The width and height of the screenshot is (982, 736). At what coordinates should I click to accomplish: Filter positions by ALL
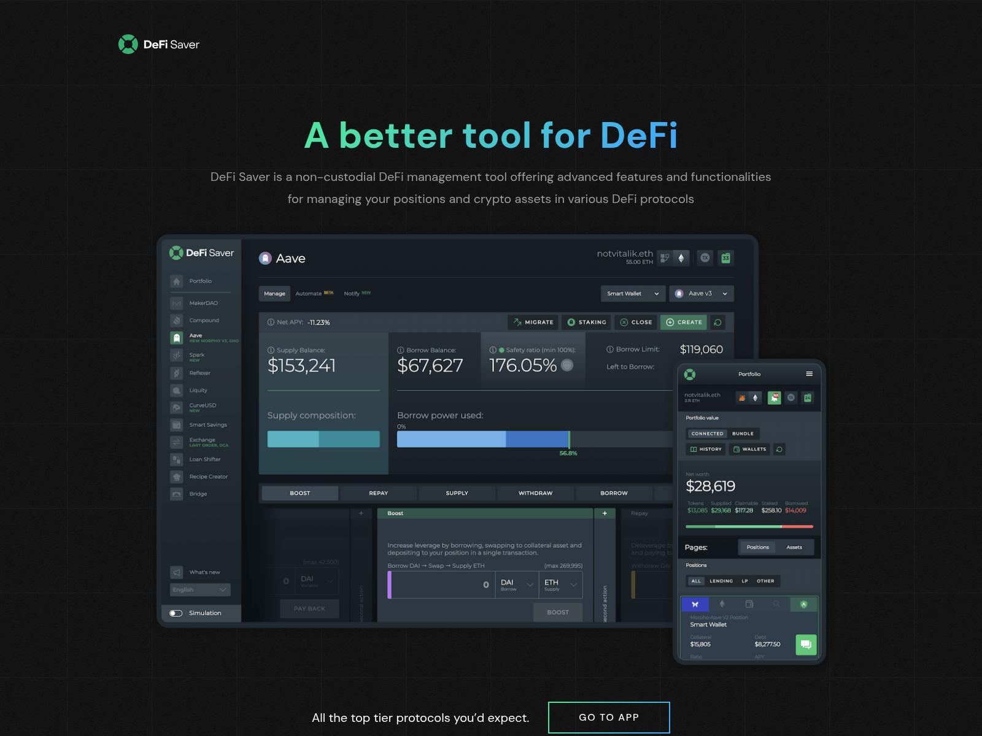coord(696,581)
